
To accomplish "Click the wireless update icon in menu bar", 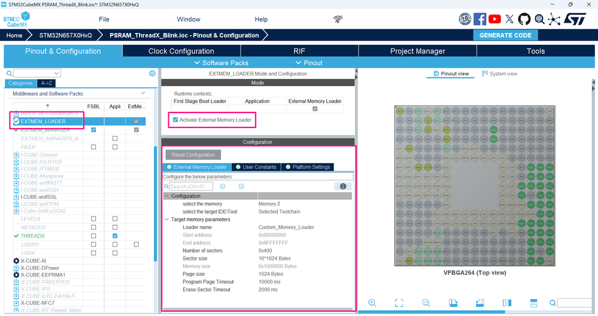I will point(338,19).
